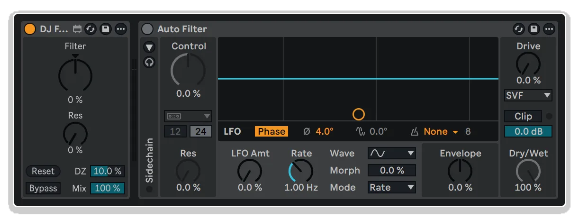The height and width of the screenshot is (220, 579).
Task: Click the Dry/Wet 100 % value
Action: tap(528, 187)
